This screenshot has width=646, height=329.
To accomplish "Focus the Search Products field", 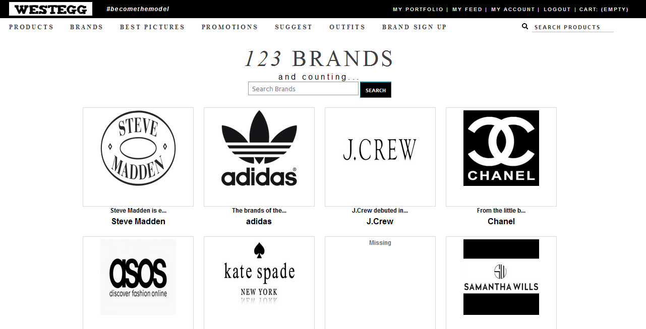I will click(x=573, y=27).
